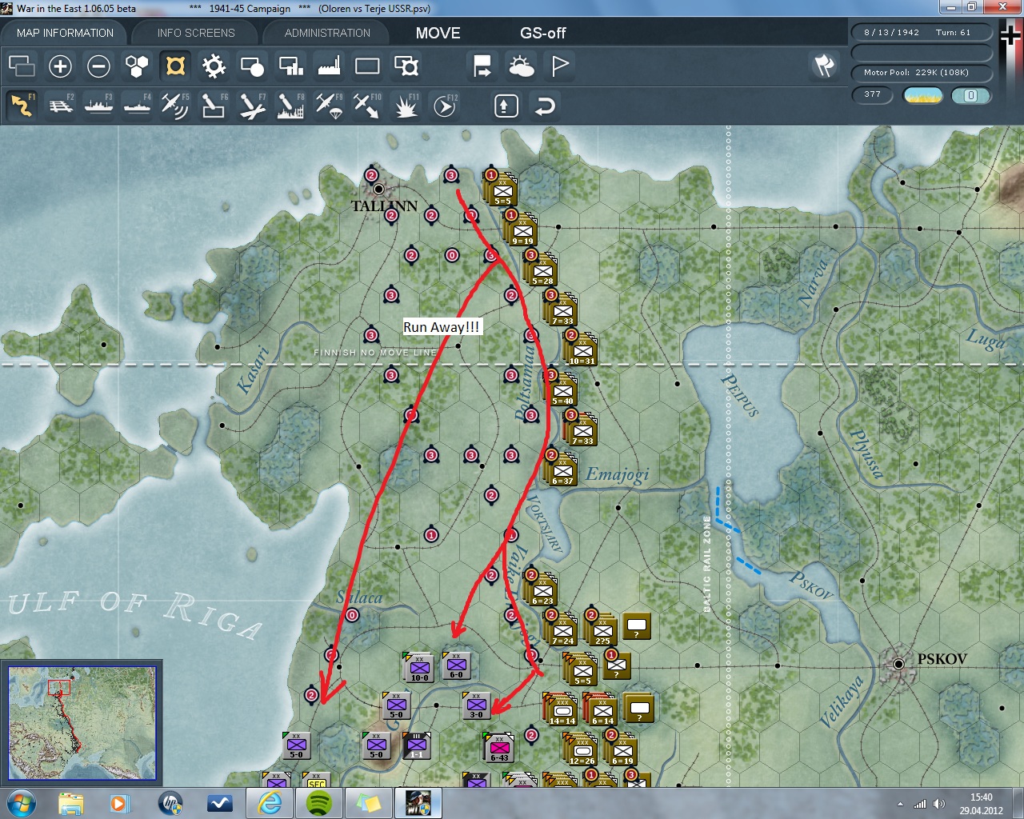The width and height of the screenshot is (1024, 819).
Task: Zoom out the map with the minus icon
Action: 98,66
